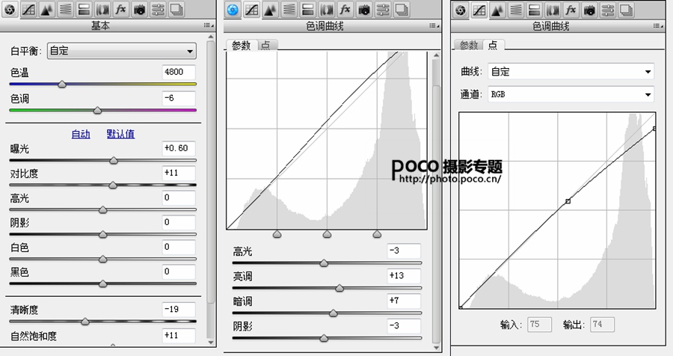Image resolution: width=673 pixels, height=356 pixels.
Task: Click the 输出 value field 74
Action: 602,325
